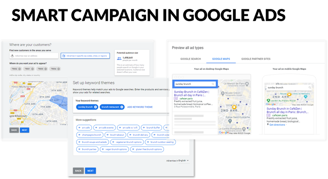The image size is (328, 179).
Task: Add the brunch soups and salads suggestion
Action: click(93, 142)
